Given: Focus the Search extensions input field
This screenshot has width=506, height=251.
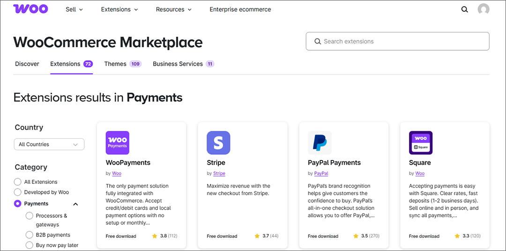Looking at the screenshot, I should click(x=398, y=41).
